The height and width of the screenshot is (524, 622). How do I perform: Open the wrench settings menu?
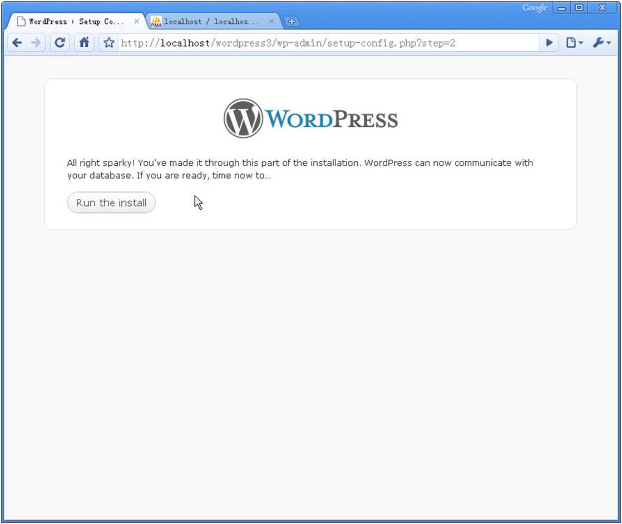602,43
